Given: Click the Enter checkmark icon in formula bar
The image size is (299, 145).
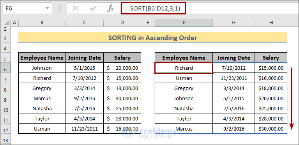Looking at the screenshot, I should pos(93,9).
